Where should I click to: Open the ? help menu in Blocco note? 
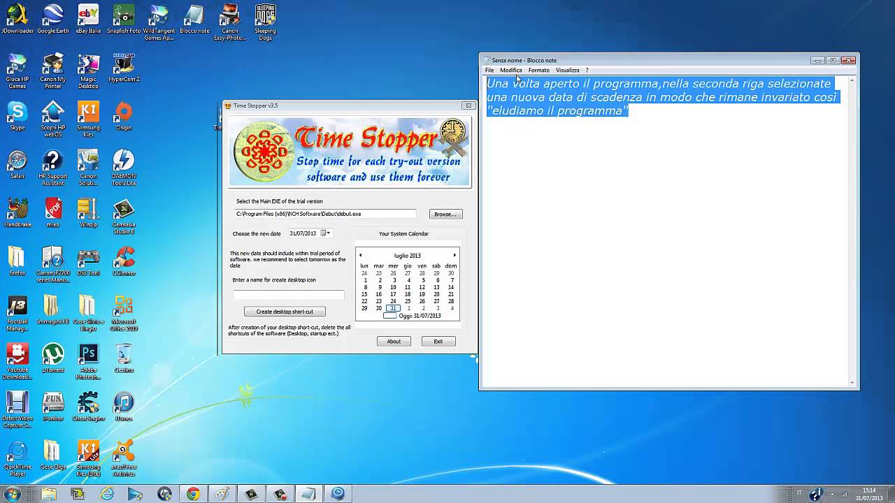(x=587, y=70)
